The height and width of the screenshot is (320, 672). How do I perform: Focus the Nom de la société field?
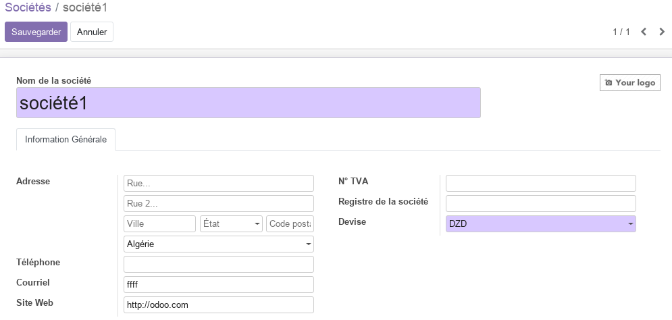pyautogui.click(x=249, y=103)
